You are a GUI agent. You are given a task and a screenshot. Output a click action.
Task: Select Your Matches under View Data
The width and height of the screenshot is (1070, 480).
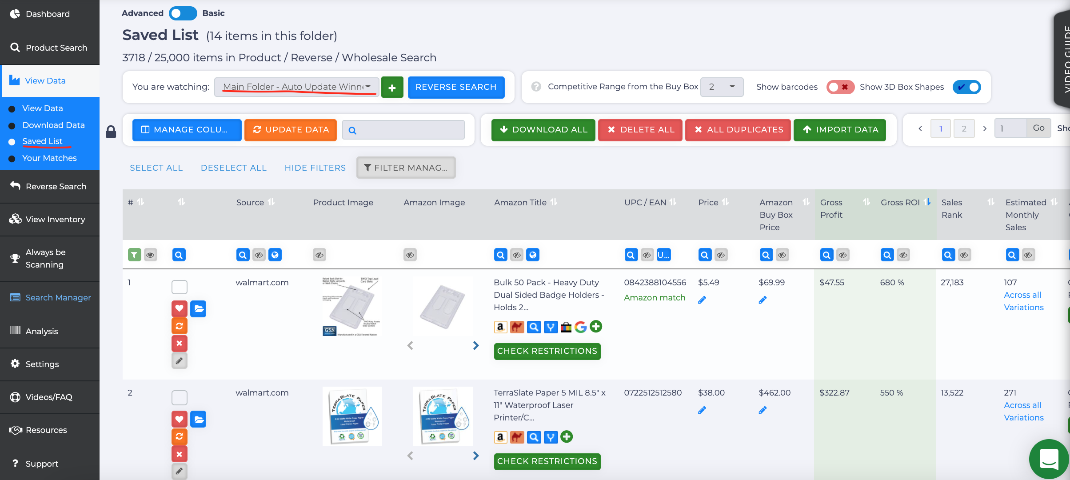[49, 158]
